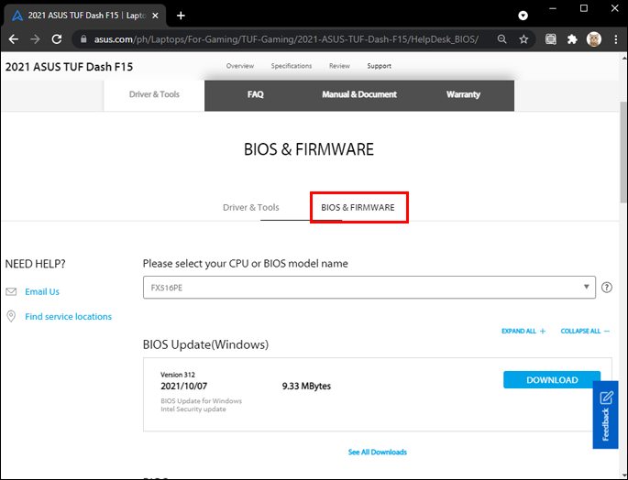Open a new browser tab
The width and height of the screenshot is (628, 480).
point(181,16)
